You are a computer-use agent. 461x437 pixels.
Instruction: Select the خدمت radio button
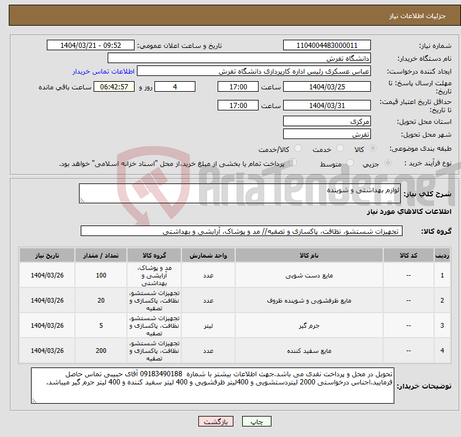coord(340,148)
